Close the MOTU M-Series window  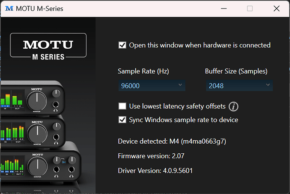point(277,8)
